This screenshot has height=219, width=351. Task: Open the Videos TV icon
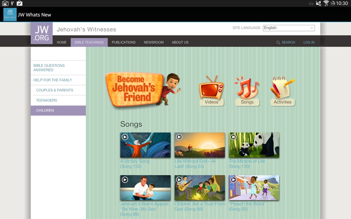pyautogui.click(x=211, y=88)
